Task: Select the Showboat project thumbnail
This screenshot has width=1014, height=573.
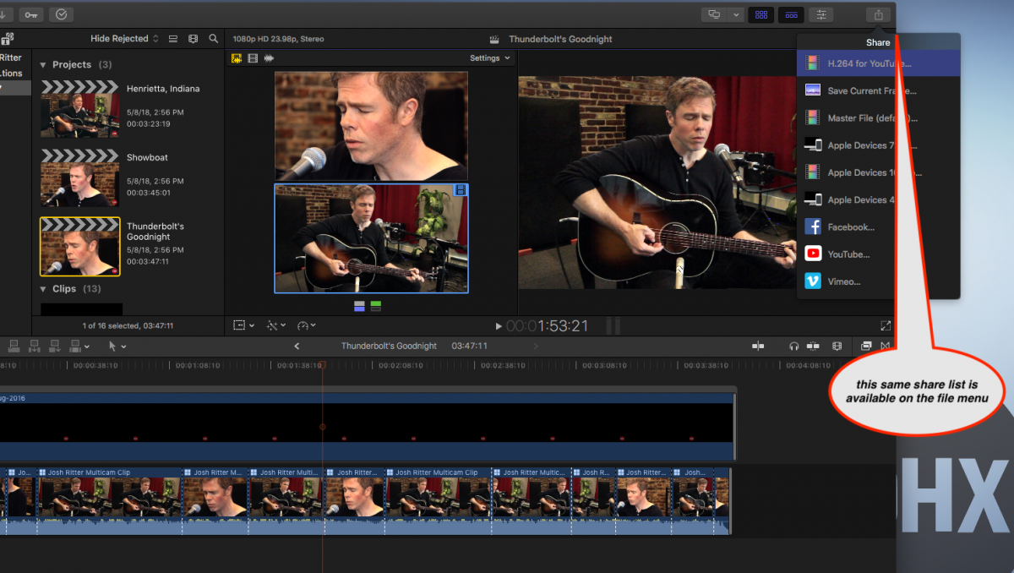Action: (x=80, y=178)
